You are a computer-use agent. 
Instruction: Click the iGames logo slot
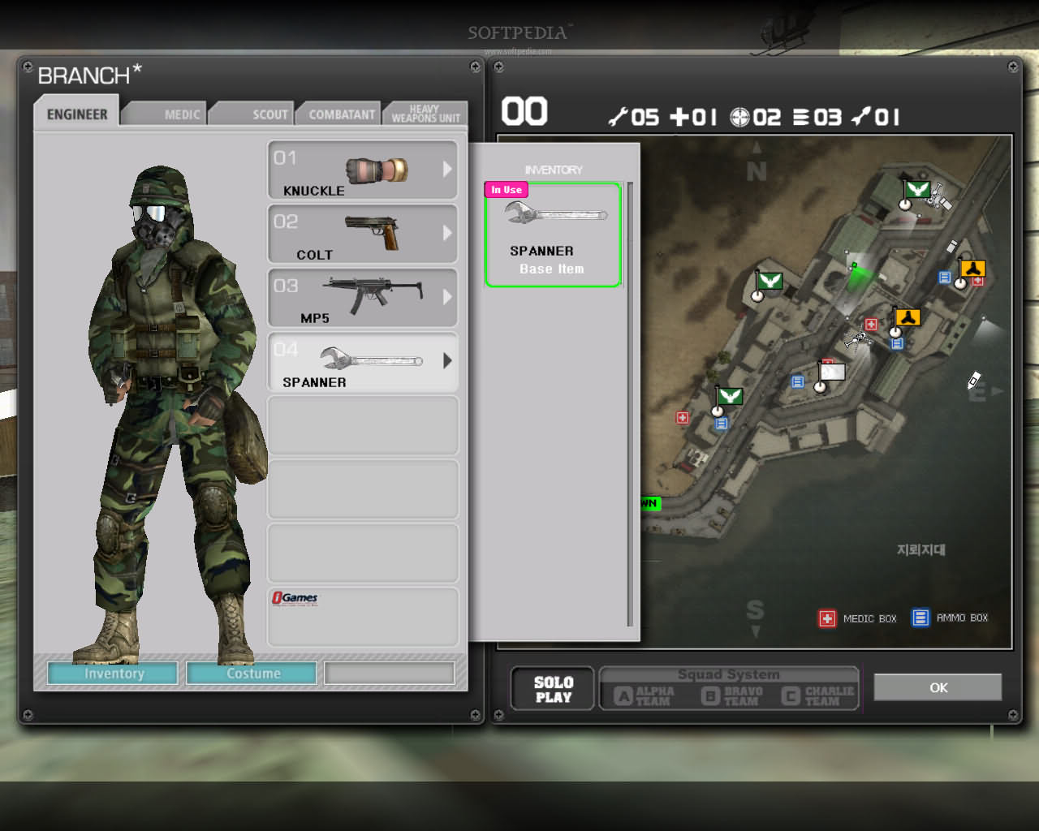[x=363, y=617]
